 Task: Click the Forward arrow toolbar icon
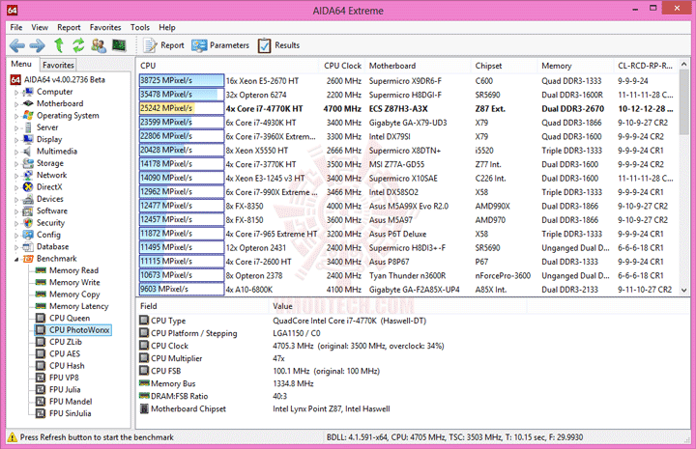click(x=38, y=45)
